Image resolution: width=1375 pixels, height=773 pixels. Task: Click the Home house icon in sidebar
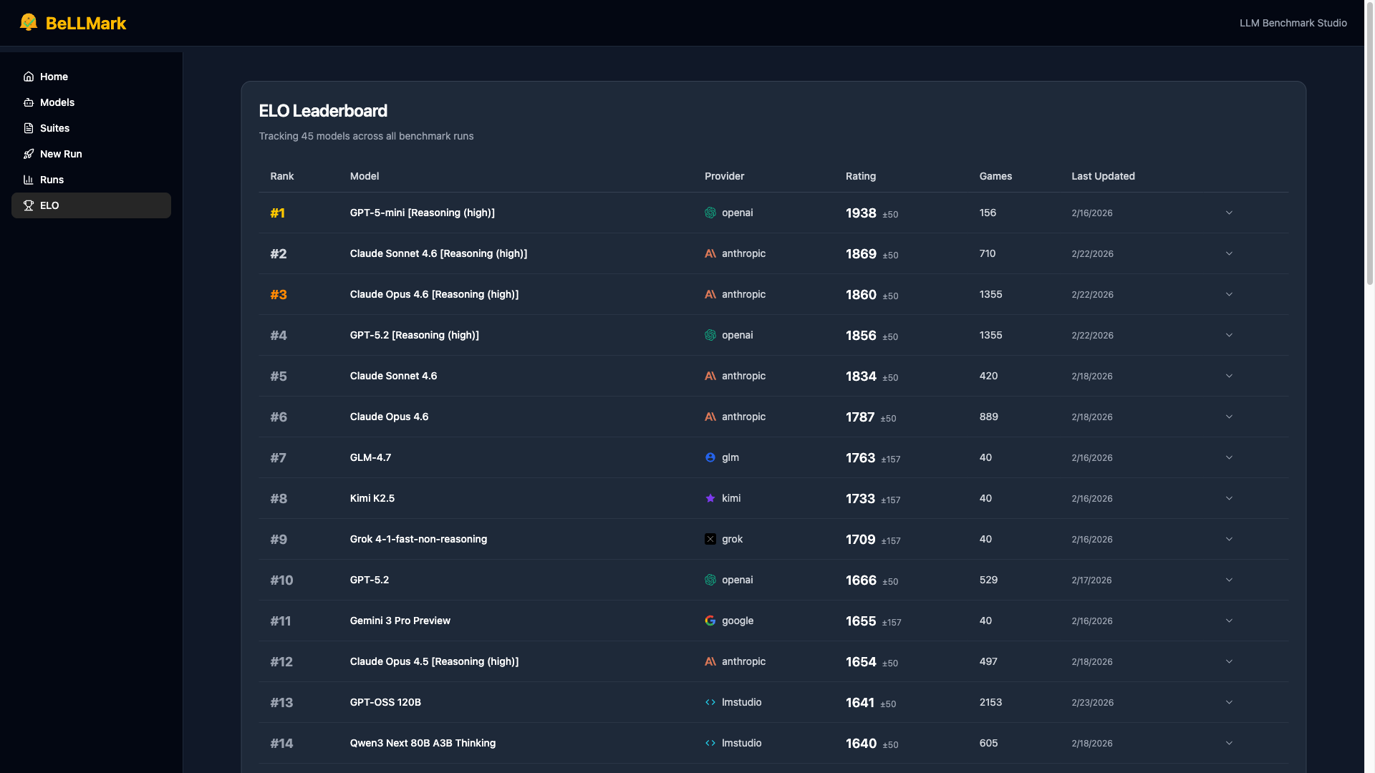[29, 77]
